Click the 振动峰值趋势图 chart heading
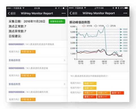This screenshot has height=109, width=136. pos(80,22)
